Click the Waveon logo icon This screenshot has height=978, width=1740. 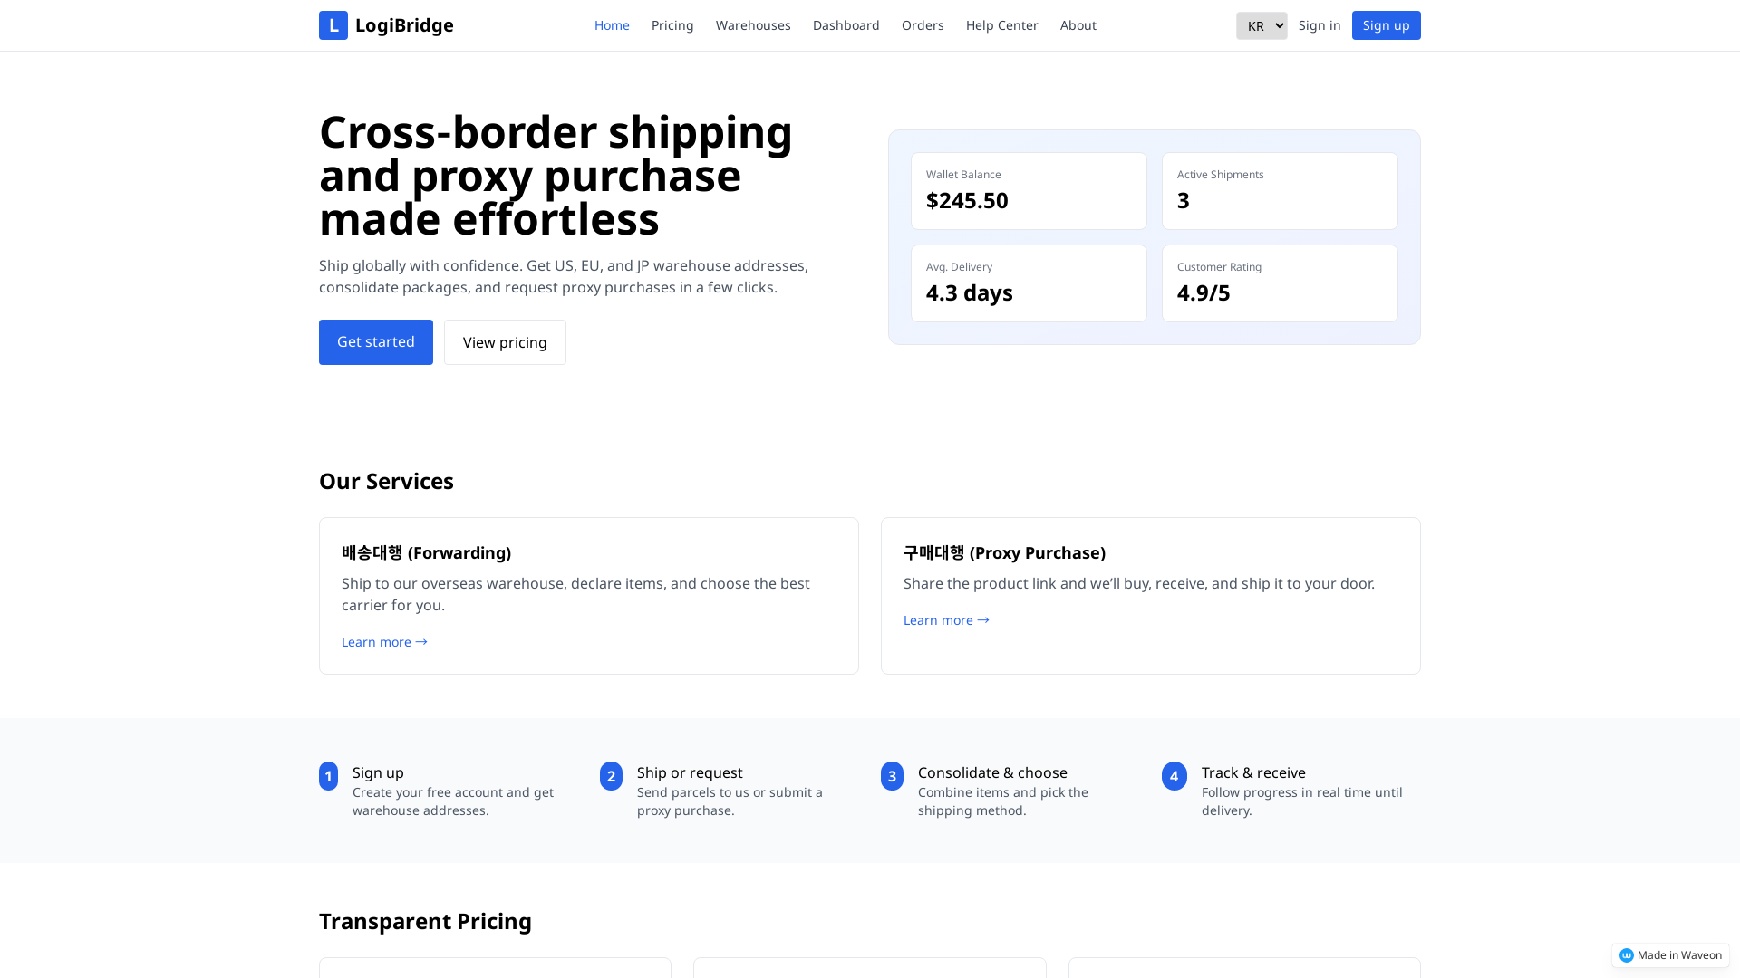point(1627,955)
